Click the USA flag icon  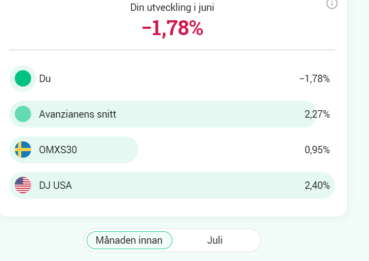coord(23,185)
